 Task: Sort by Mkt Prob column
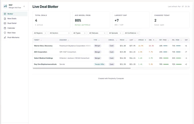164,40
